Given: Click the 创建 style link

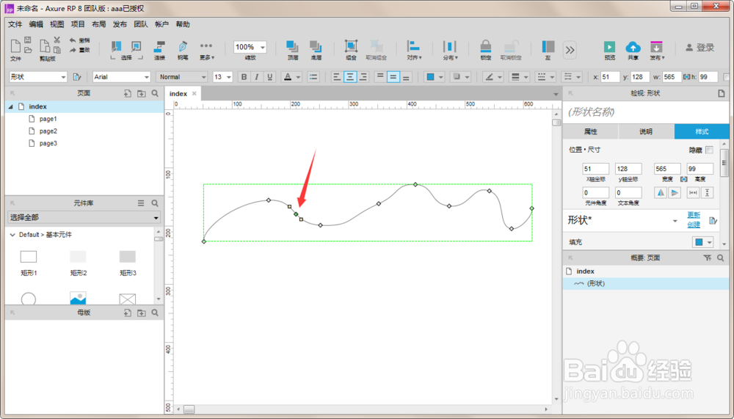Looking at the screenshot, I should pyautogui.click(x=694, y=225).
